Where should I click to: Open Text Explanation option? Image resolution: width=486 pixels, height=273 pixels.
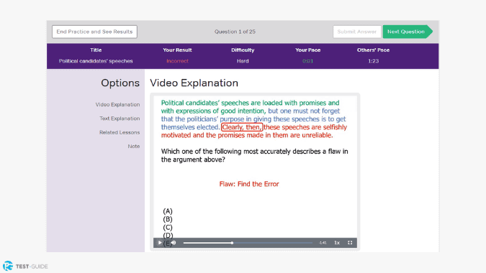pyautogui.click(x=120, y=119)
